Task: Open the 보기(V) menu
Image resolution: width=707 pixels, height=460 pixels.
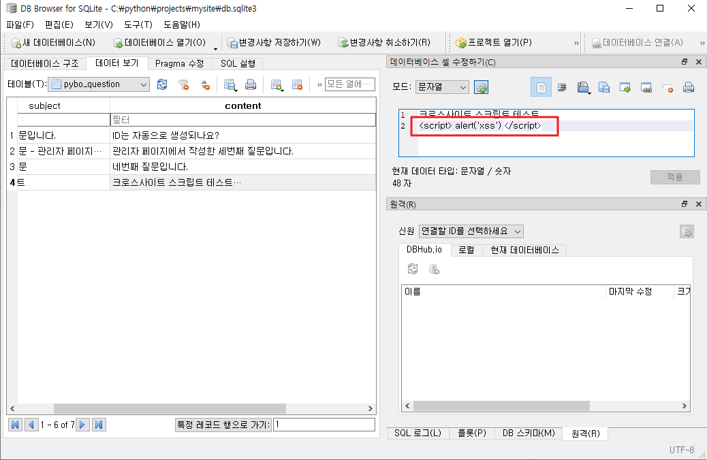Action: pyautogui.click(x=99, y=24)
